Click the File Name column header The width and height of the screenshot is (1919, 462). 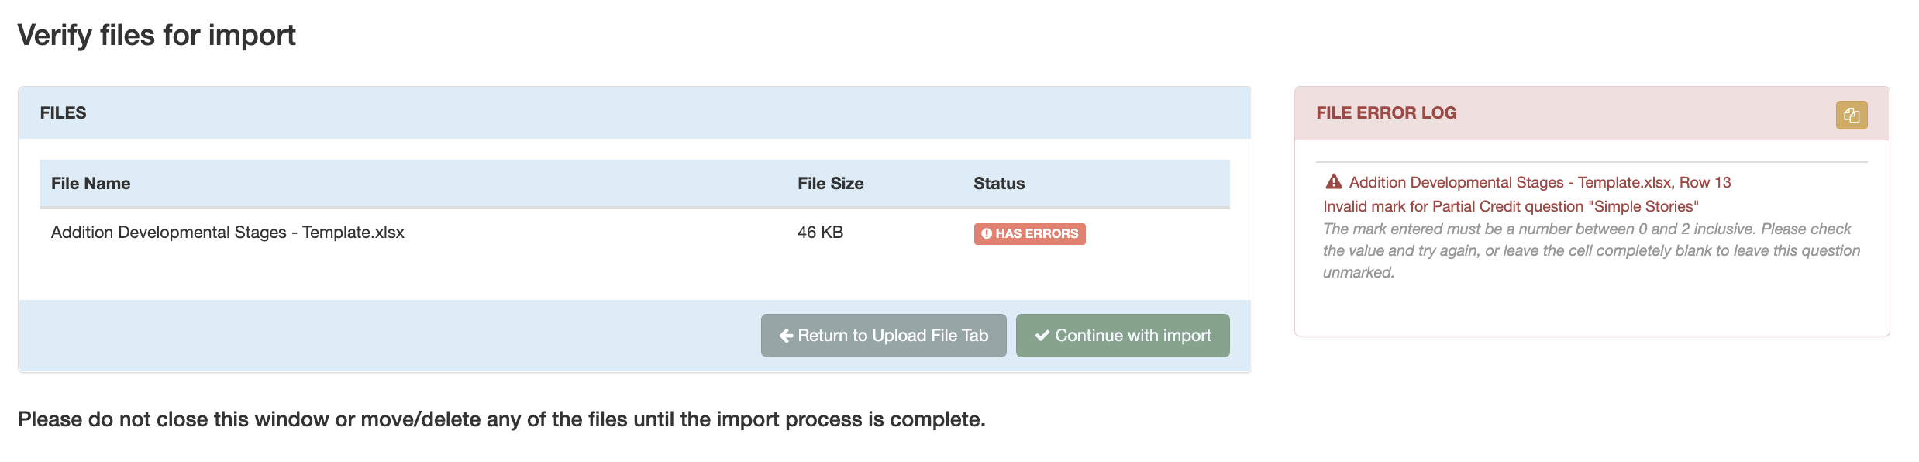tap(91, 184)
